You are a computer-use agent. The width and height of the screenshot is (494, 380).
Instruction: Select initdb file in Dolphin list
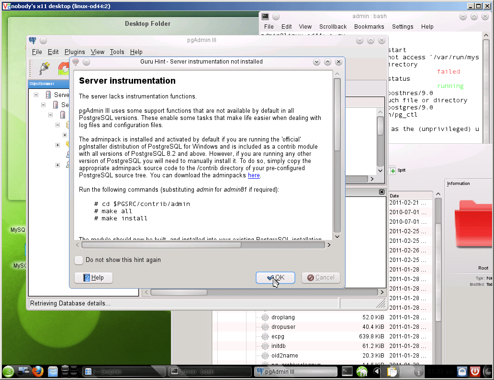(278, 346)
